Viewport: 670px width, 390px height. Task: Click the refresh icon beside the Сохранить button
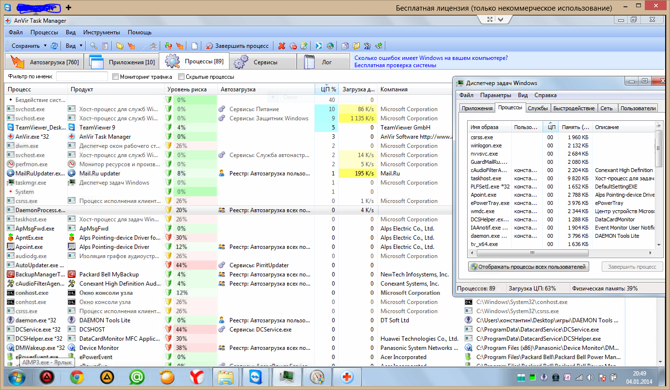pos(54,46)
